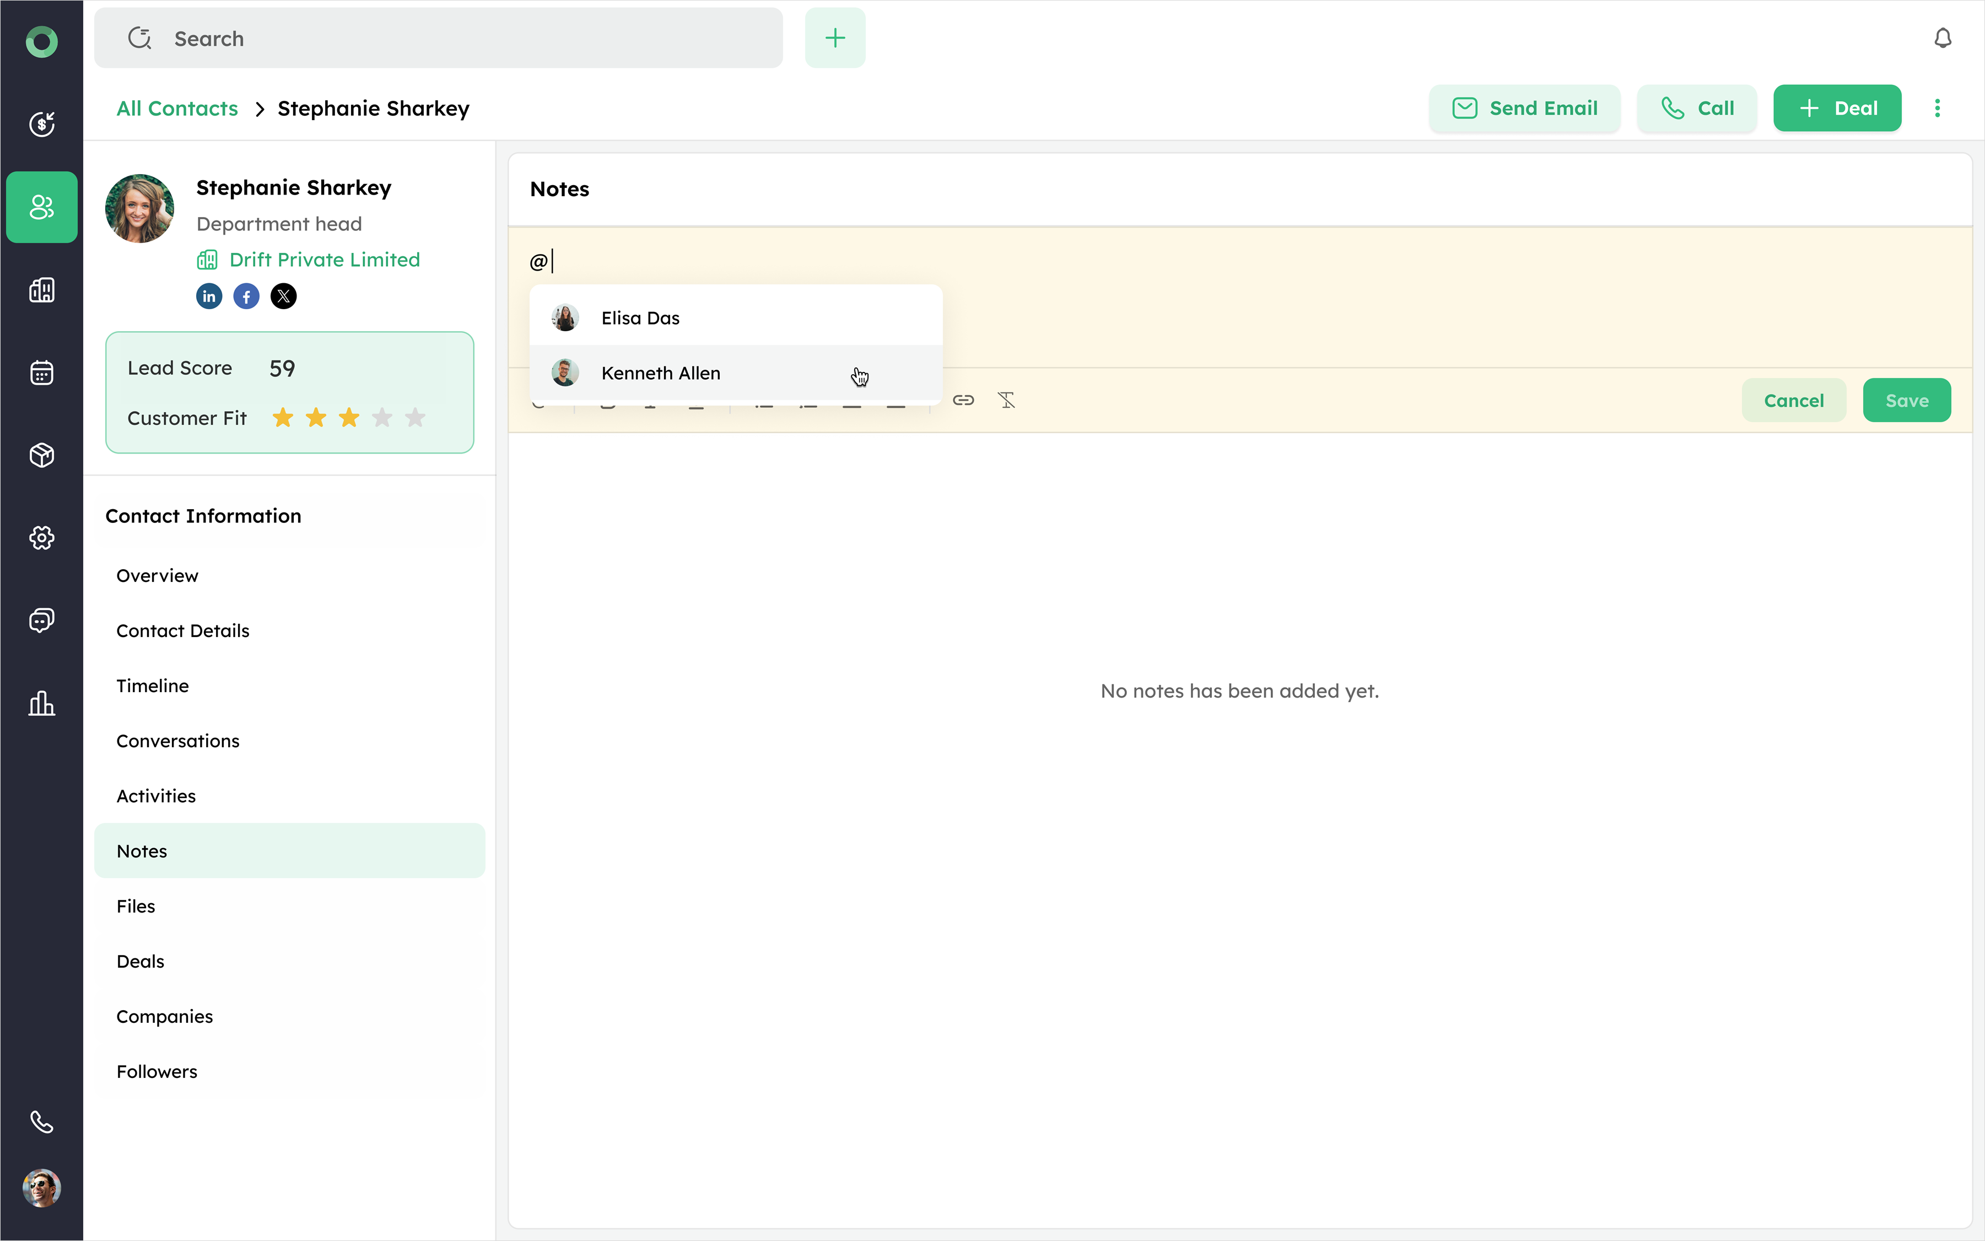Open the calendar icon in the sidebar
1985x1241 pixels.
click(42, 373)
